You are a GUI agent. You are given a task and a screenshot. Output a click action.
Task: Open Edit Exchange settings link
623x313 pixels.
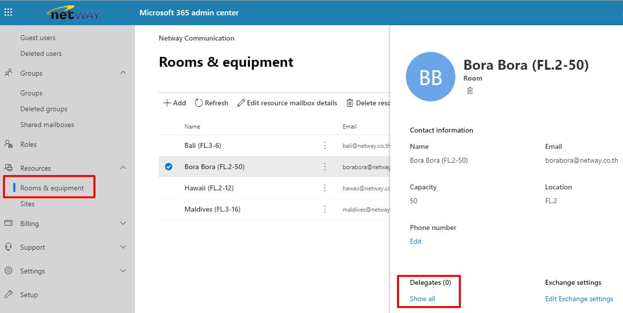click(x=579, y=299)
